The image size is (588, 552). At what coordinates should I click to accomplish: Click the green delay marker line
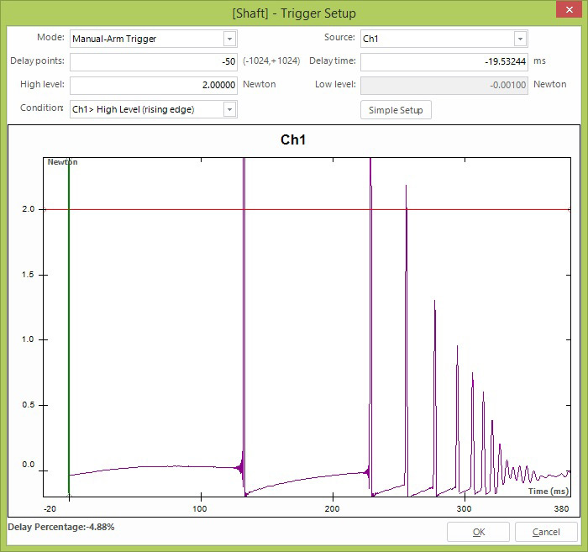point(69,336)
